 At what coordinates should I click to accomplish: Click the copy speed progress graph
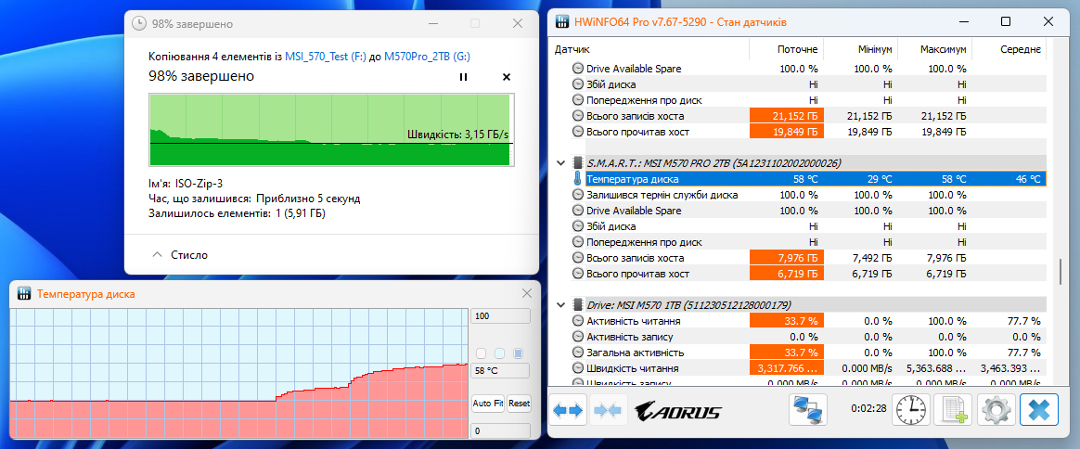(330, 130)
